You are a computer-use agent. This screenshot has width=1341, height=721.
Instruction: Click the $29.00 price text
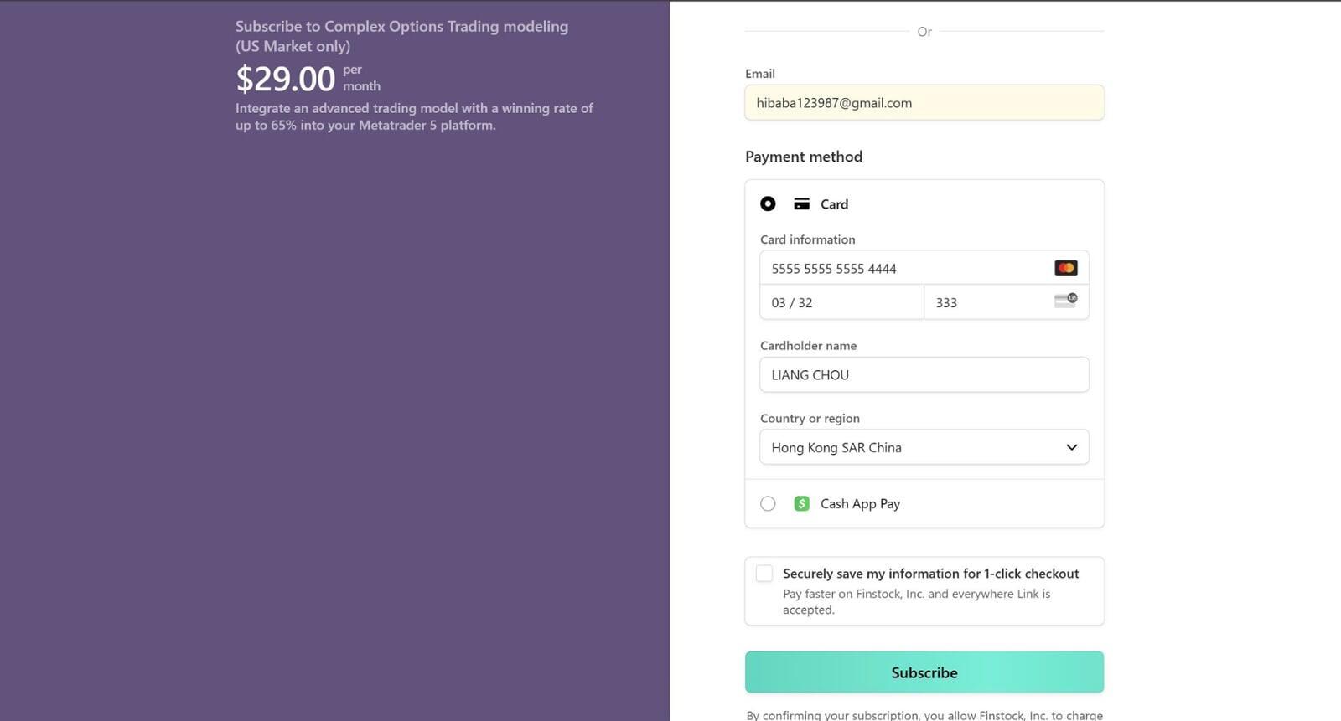point(285,79)
